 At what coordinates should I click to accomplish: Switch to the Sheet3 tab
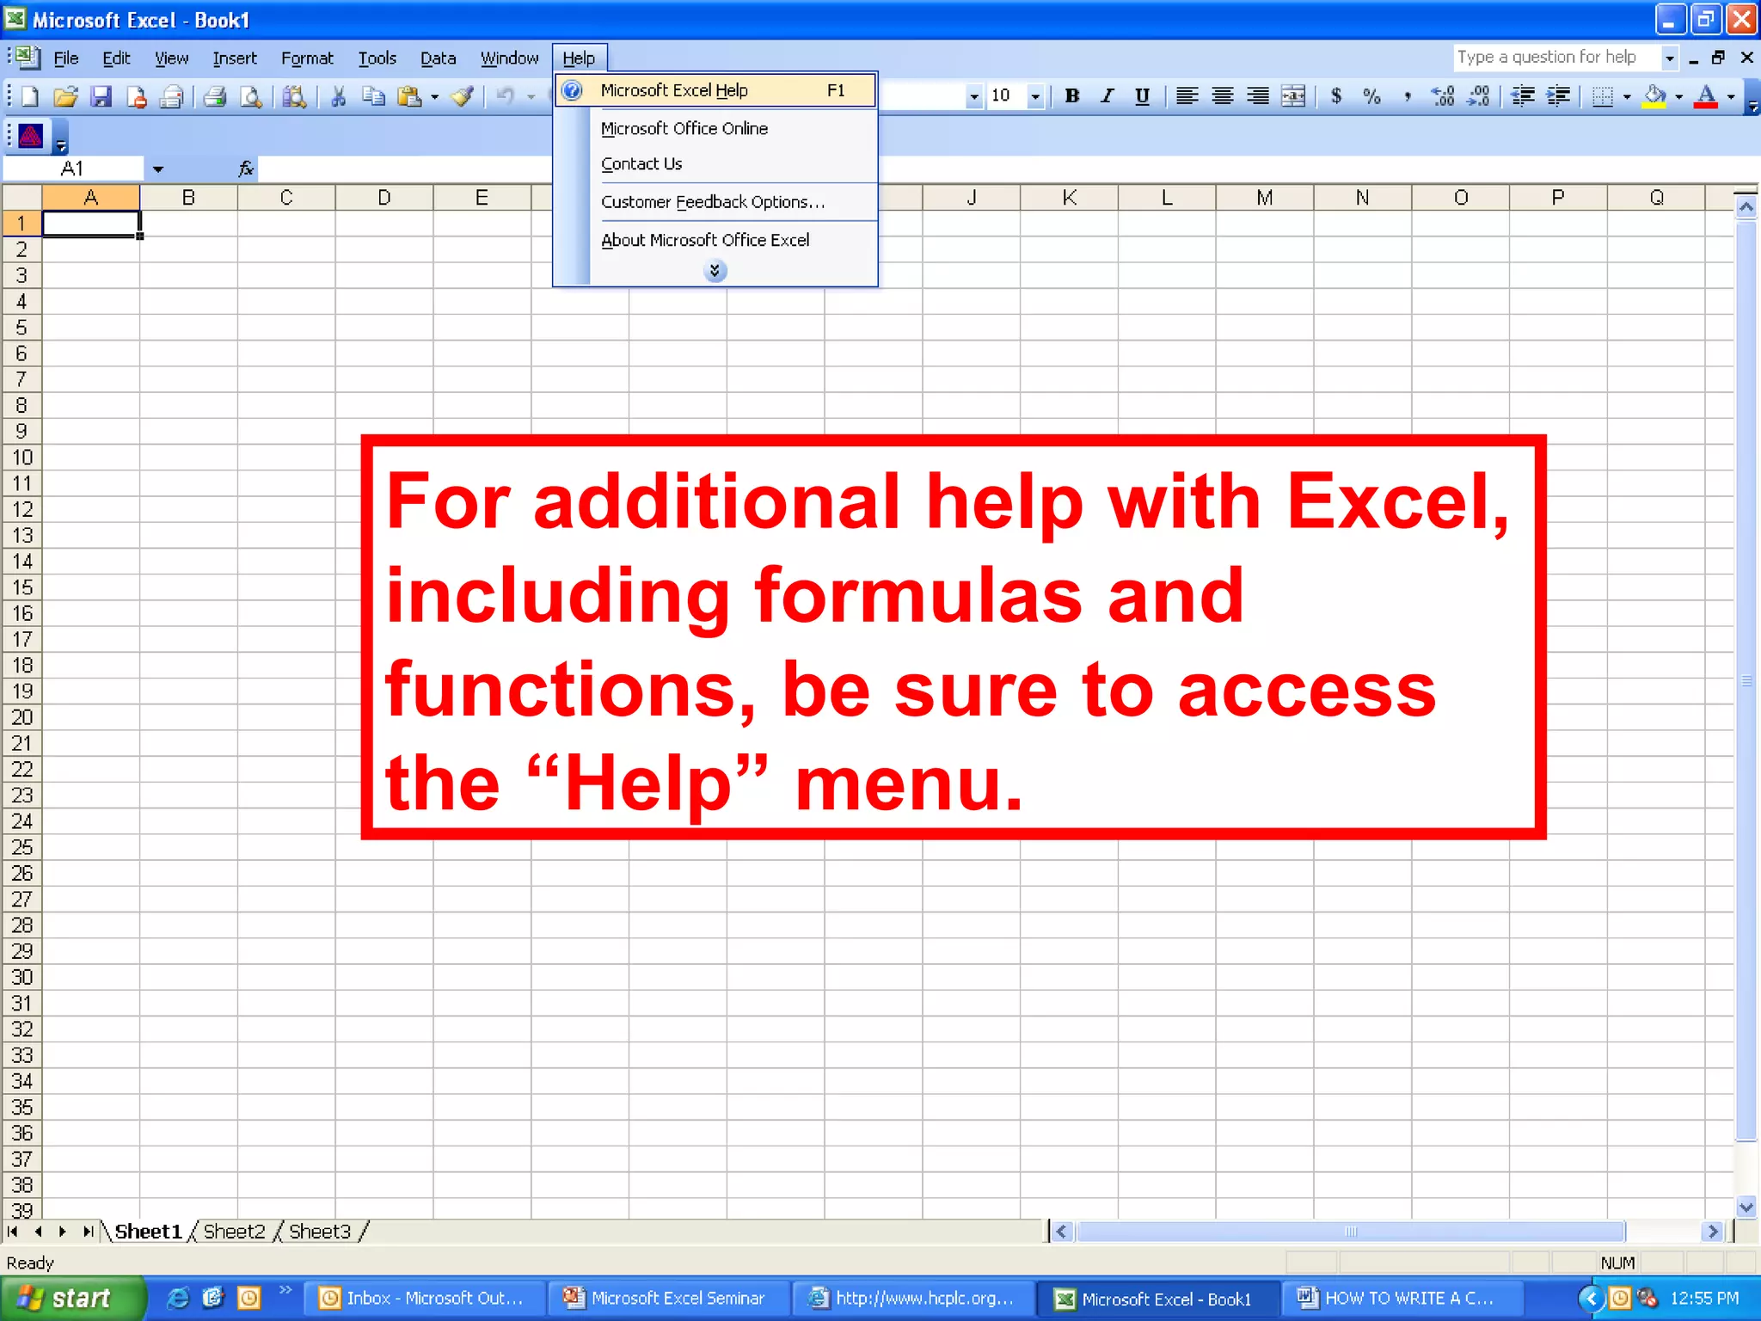[320, 1232]
